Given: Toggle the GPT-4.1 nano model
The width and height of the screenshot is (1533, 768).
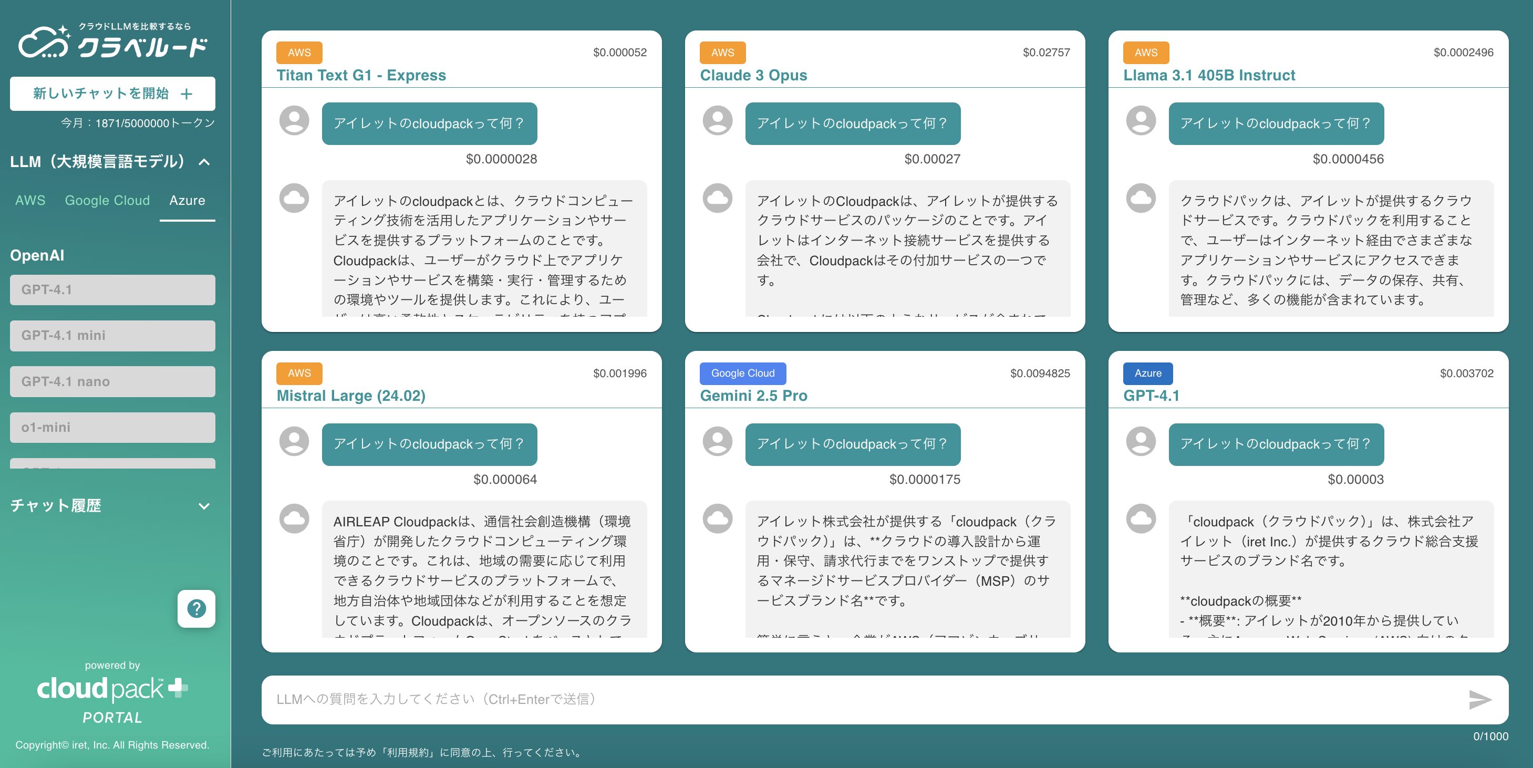Looking at the screenshot, I should [x=112, y=381].
